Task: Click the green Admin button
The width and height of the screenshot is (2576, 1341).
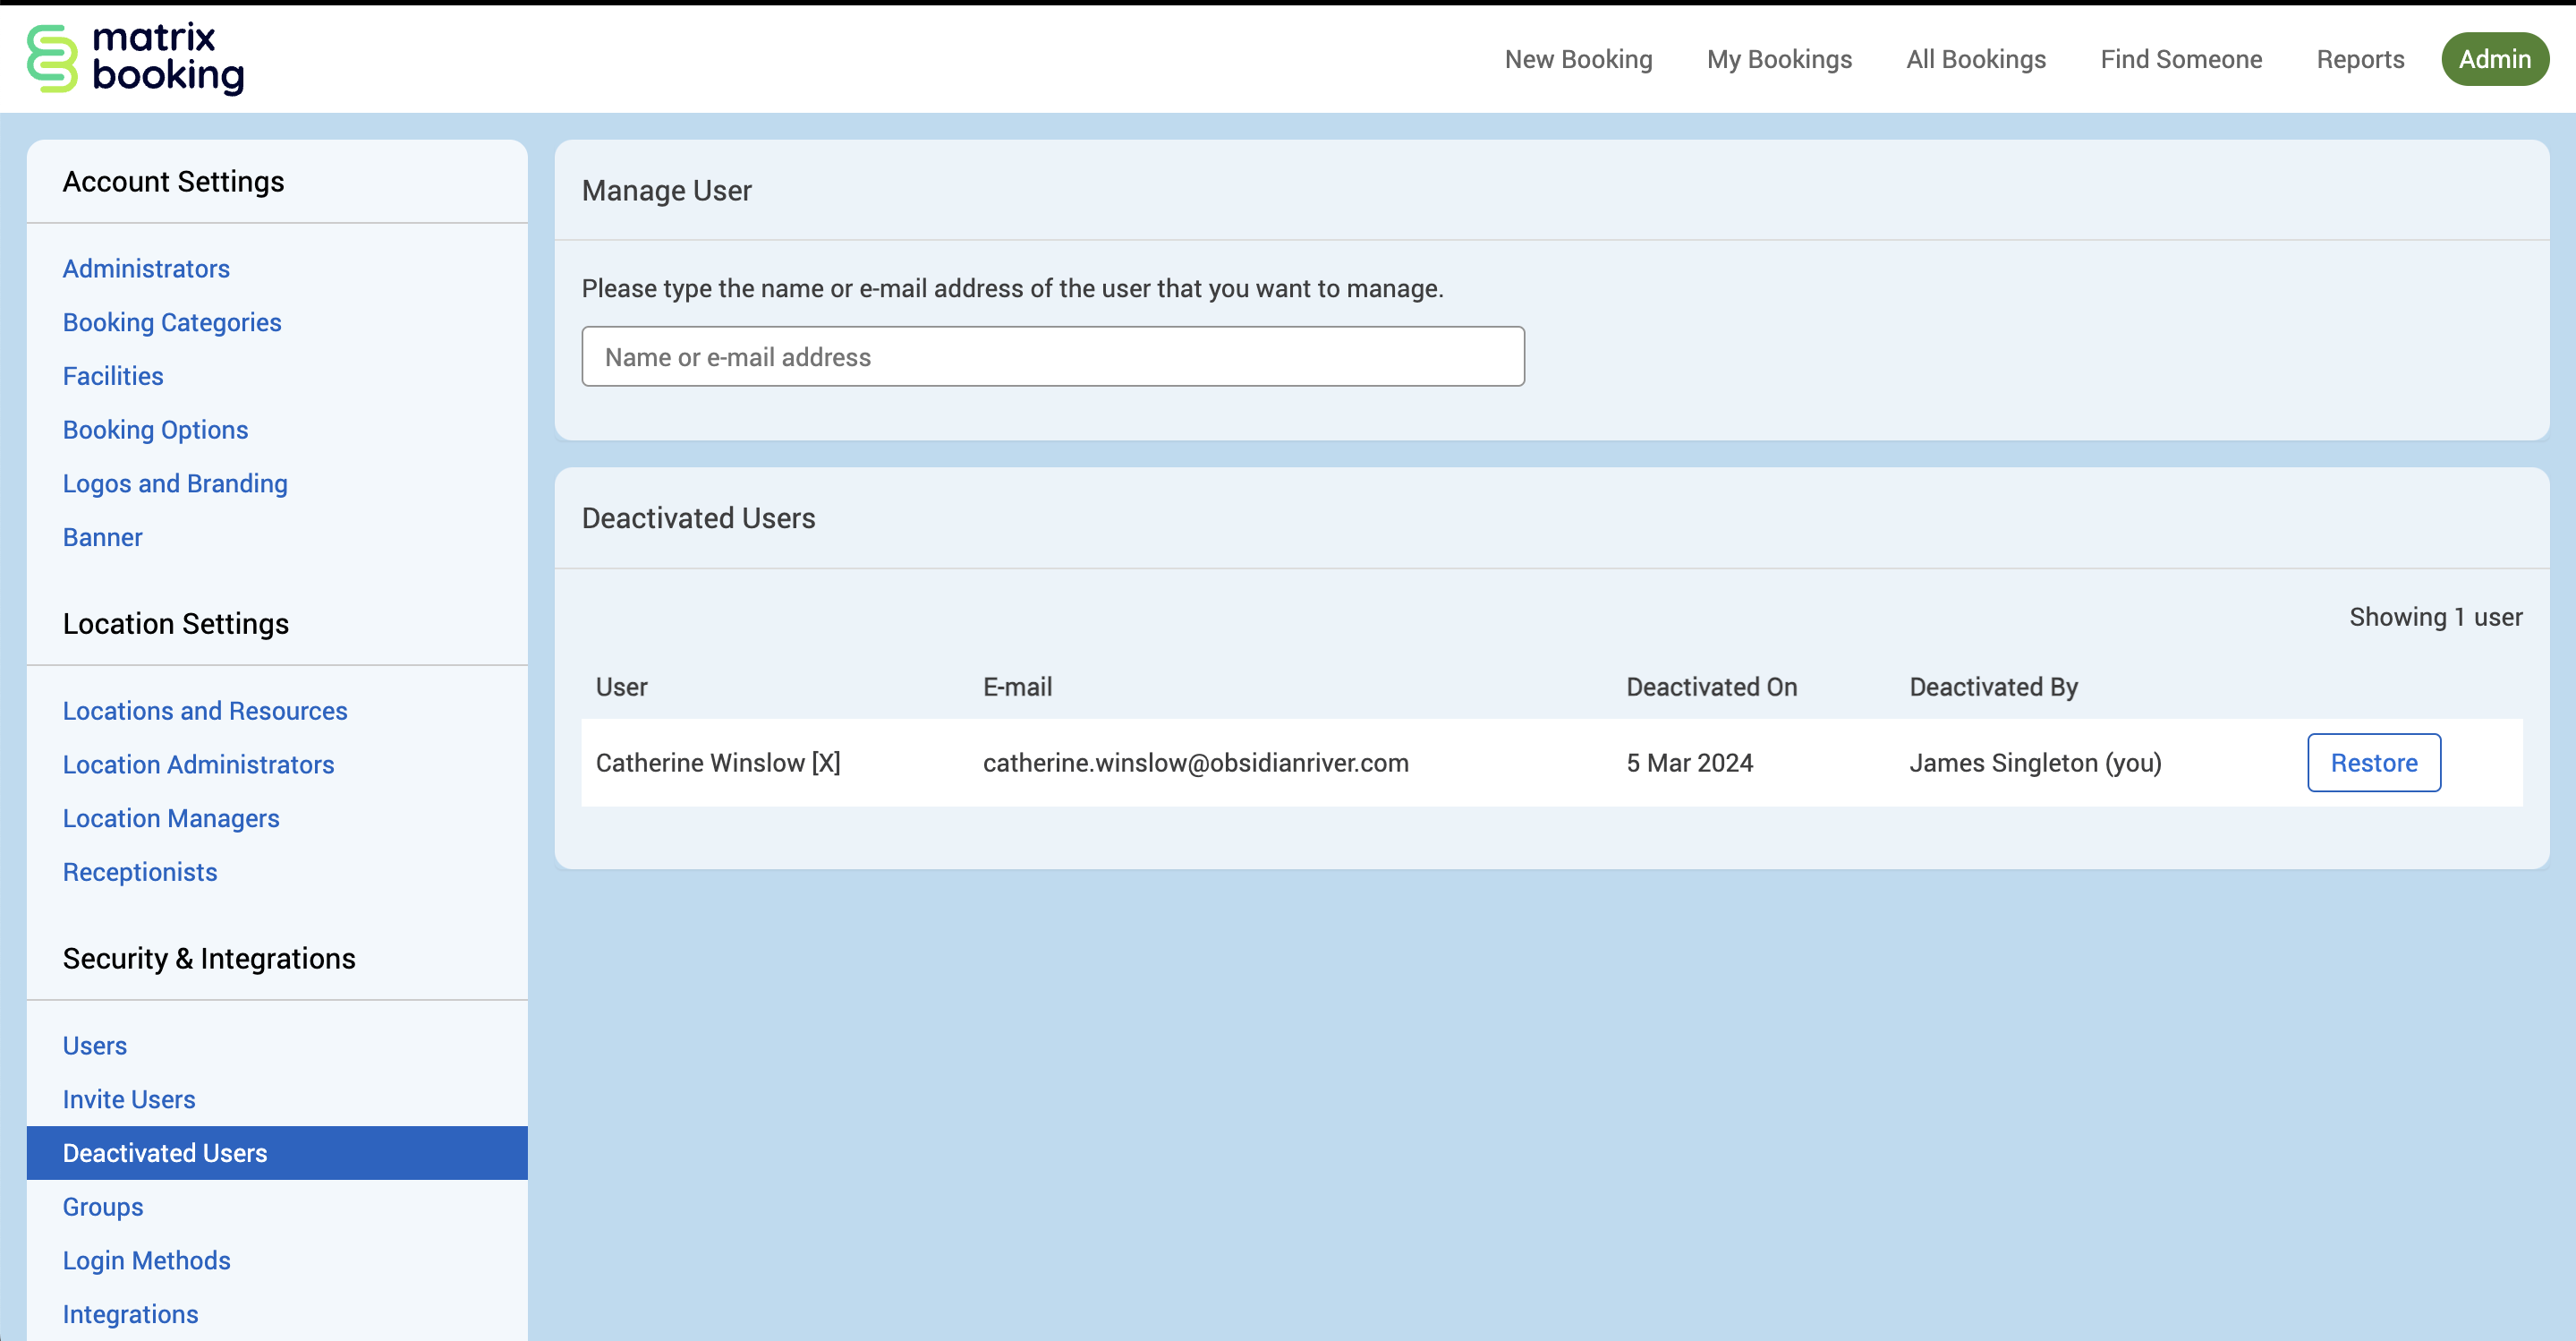Action: [x=2494, y=59]
